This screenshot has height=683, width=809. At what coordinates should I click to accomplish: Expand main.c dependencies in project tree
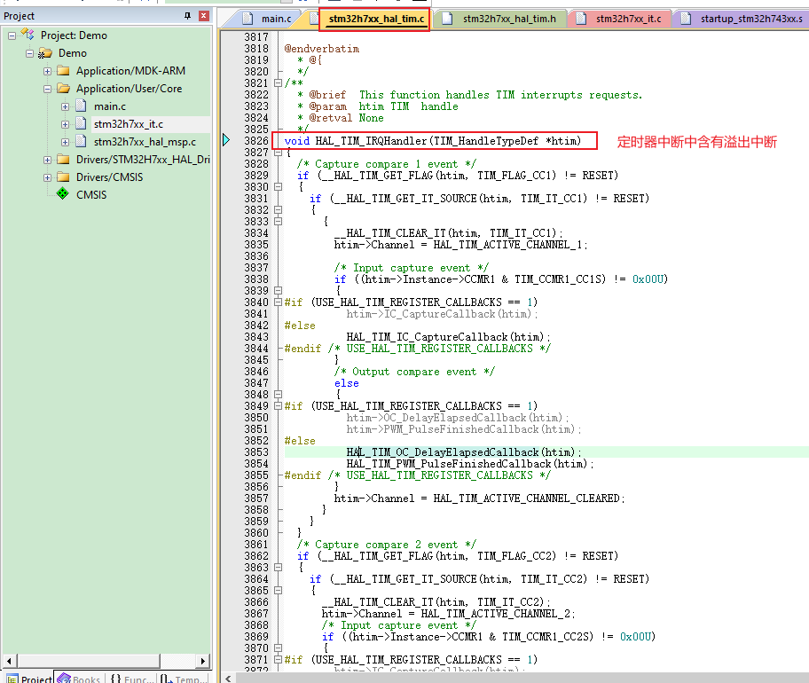(x=65, y=106)
